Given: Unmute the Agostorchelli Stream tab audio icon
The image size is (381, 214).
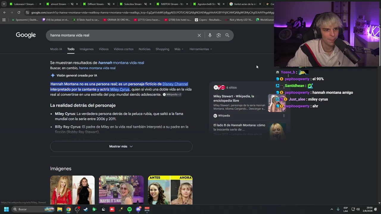Looking at the screenshot, I should point(219,4).
